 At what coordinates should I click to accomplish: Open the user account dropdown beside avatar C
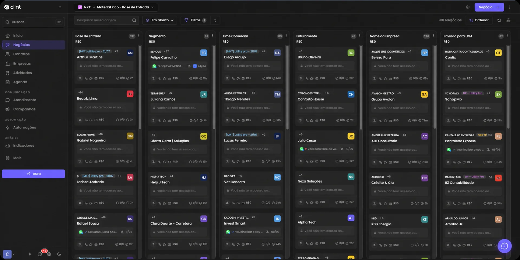pyautogui.click(x=13, y=254)
